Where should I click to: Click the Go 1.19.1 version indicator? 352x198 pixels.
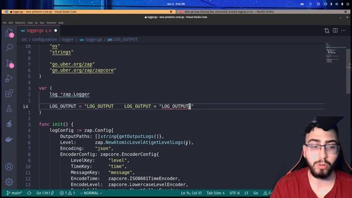click(45, 193)
